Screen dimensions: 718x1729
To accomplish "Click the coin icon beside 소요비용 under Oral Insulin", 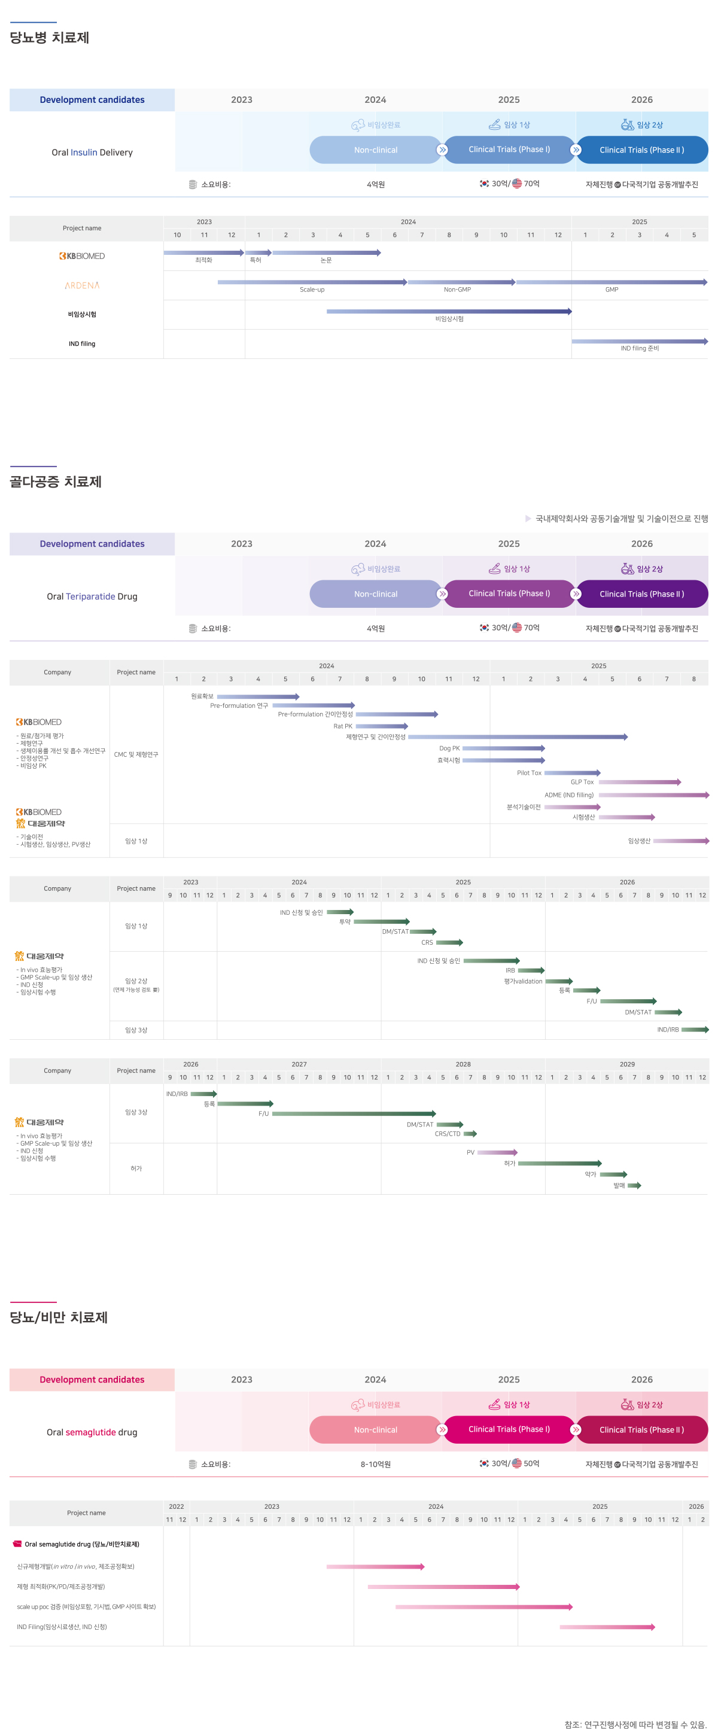I will [193, 185].
